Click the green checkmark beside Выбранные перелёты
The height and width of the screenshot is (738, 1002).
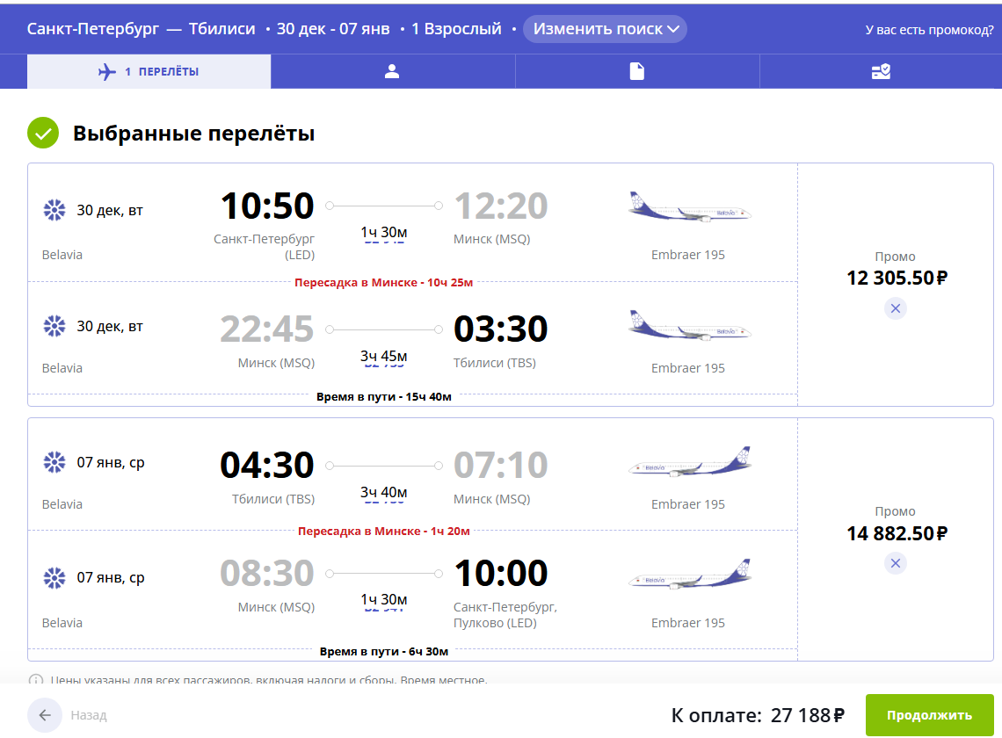tap(43, 133)
